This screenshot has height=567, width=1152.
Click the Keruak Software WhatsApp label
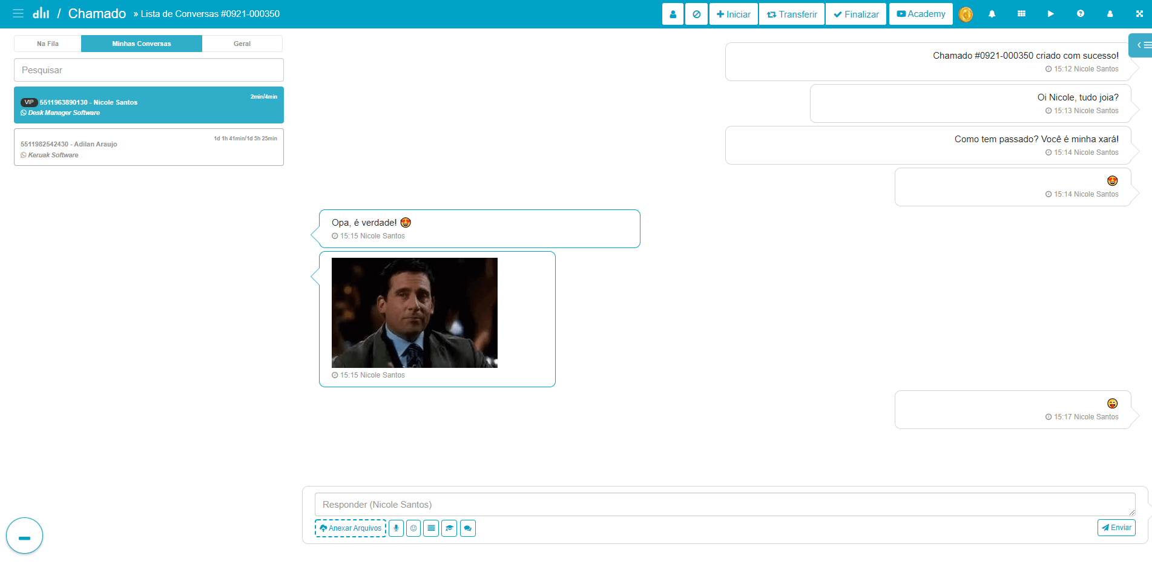(50, 155)
